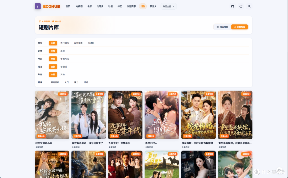288x178 pixels.
Task: Select 全部 in the 剧情 row
Action: (53, 51)
